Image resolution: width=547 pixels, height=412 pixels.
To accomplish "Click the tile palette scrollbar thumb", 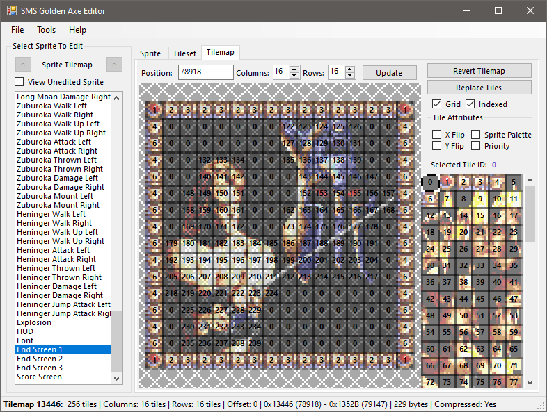I will pos(530,214).
